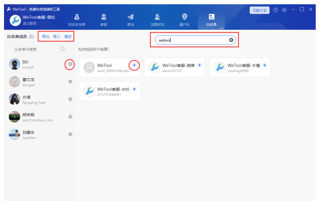320x201 pixels.
Task: Clear the wetool search text
Action: click(231, 40)
